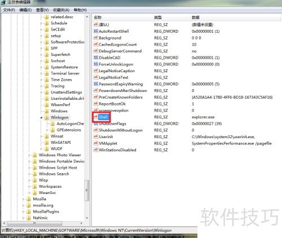The image size is (282, 238).
Task: Click the PreCreateKnownFolders value icon
Action: (96, 97)
